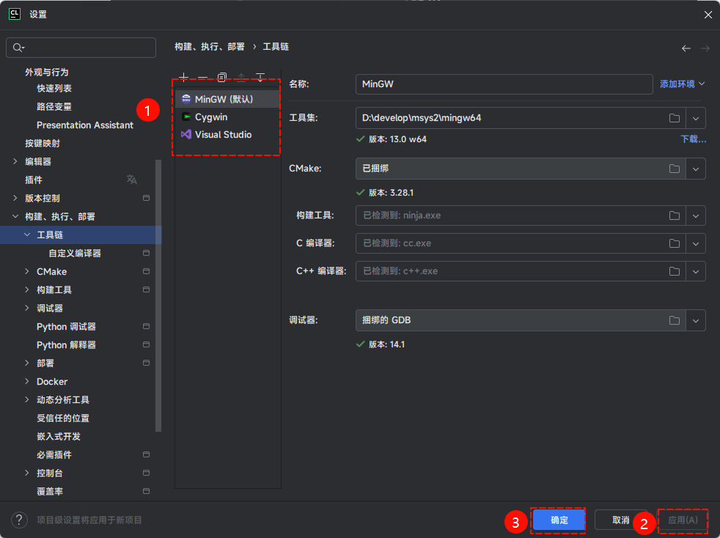Click the 下载... link
The width and height of the screenshot is (720, 538).
pyautogui.click(x=693, y=139)
